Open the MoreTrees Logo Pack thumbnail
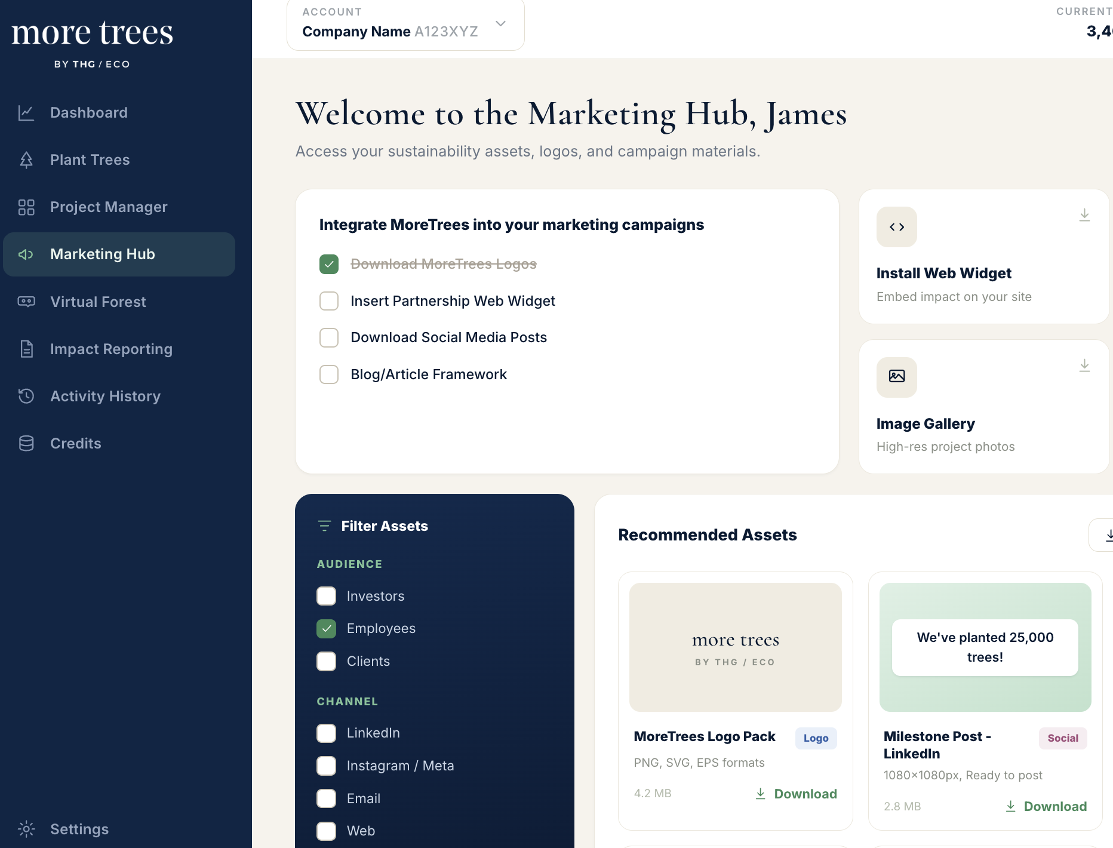The width and height of the screenshot is (1113, 848). coord(736,647)
